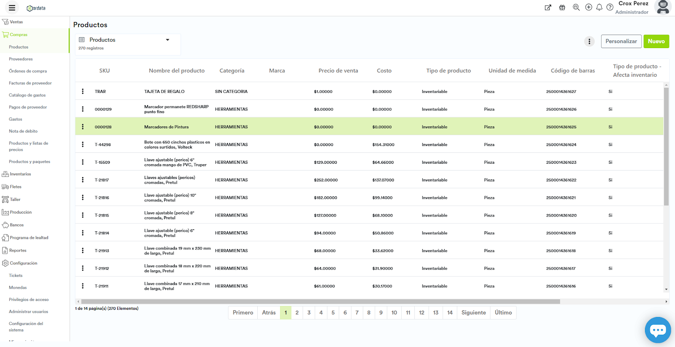Screen dimensions: 675x347
Task: Open the search magnifier icon
Action: [576, 8]
